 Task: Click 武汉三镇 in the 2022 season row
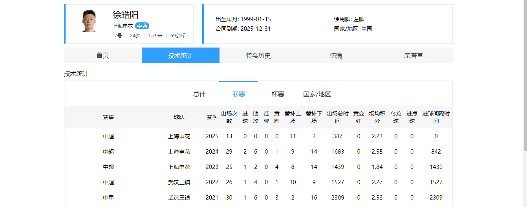point(179,182)
